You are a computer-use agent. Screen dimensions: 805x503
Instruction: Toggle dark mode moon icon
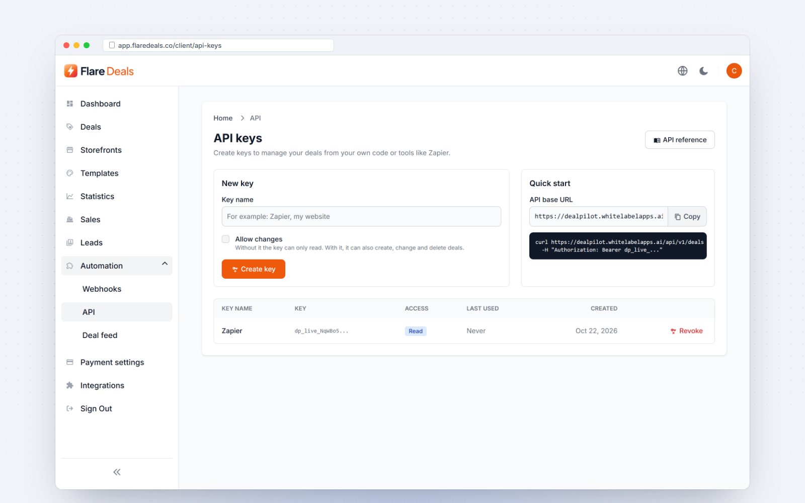(703, 71)
